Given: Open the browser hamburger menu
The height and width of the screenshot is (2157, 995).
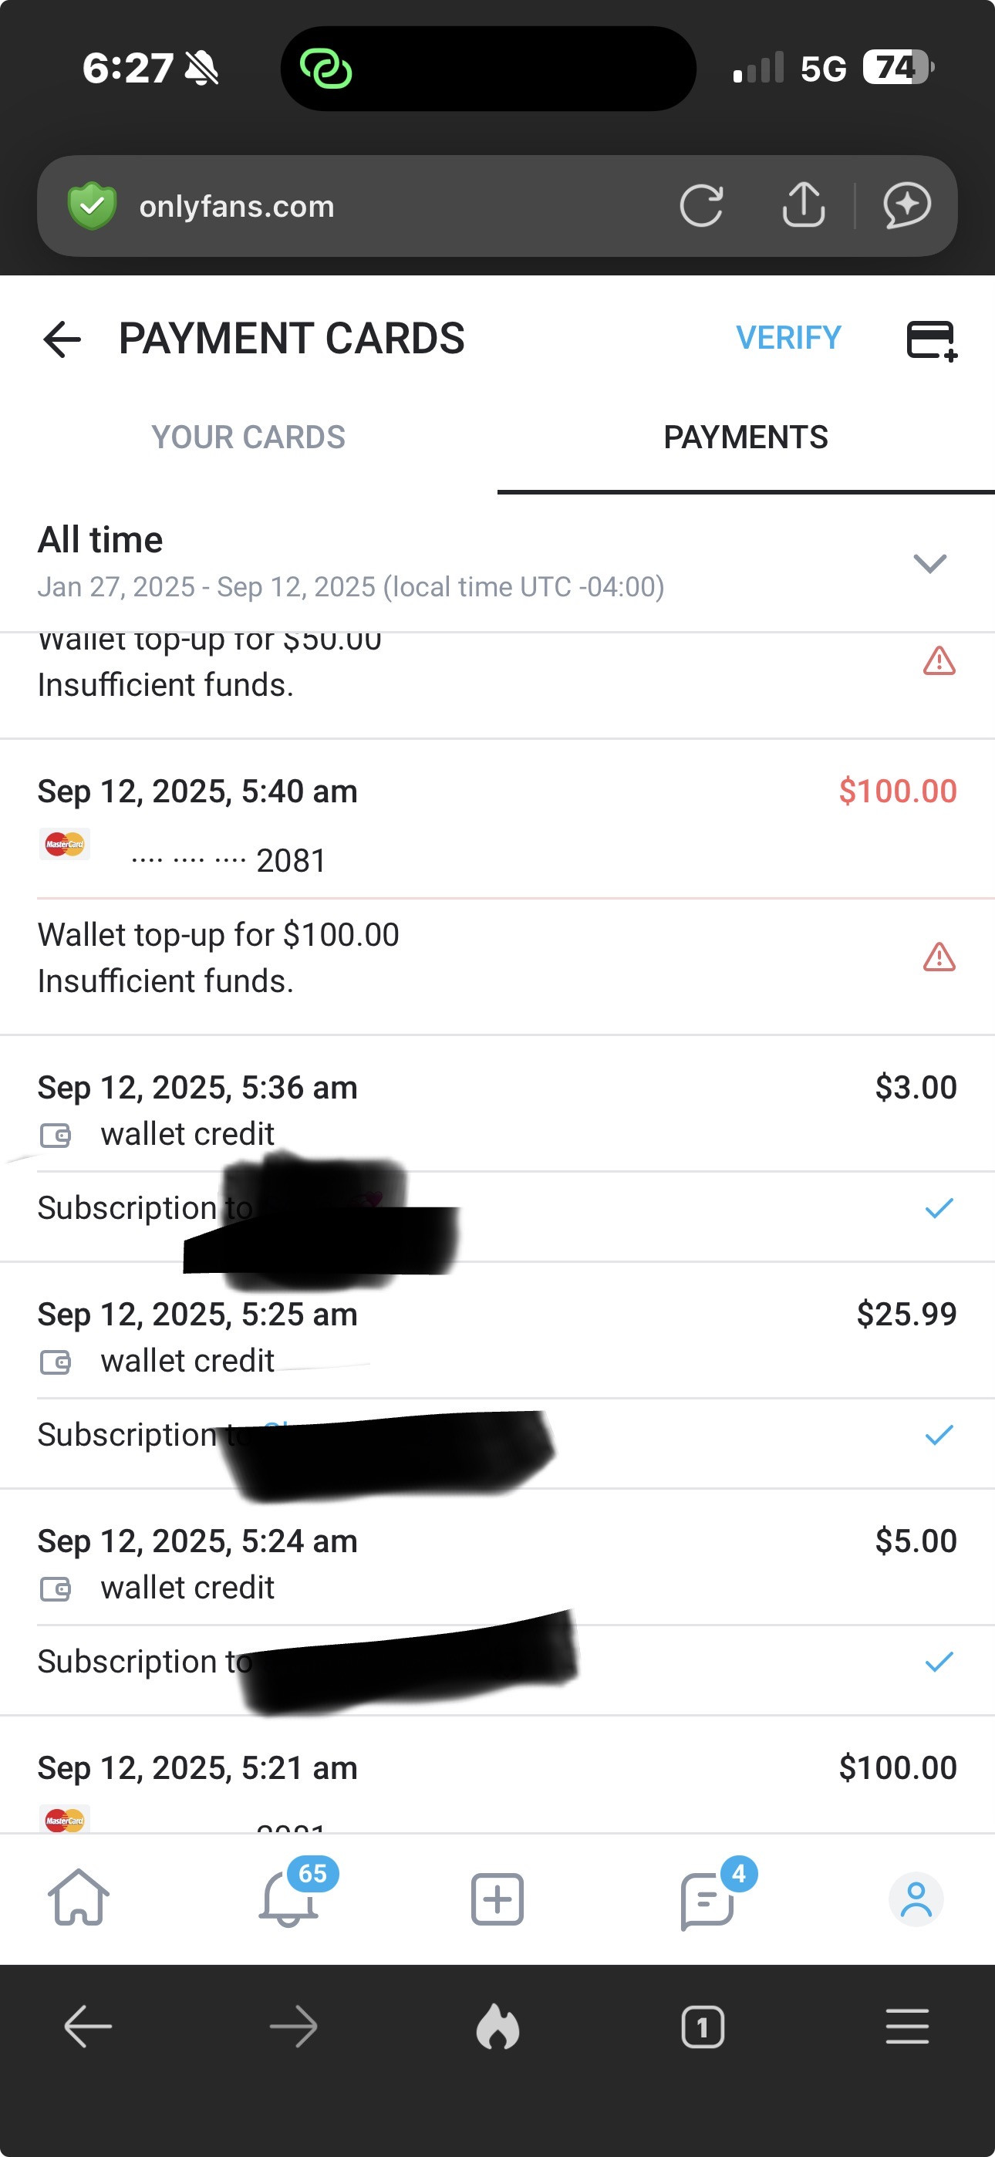Looking at the screenshot, I should (x=907, y=2027).
